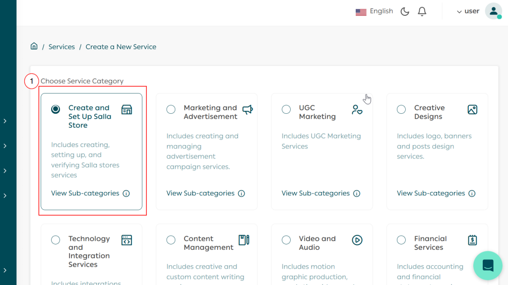View Sub-categories for Salla Store
Screen dimensions: 508x285
[85, 193]
